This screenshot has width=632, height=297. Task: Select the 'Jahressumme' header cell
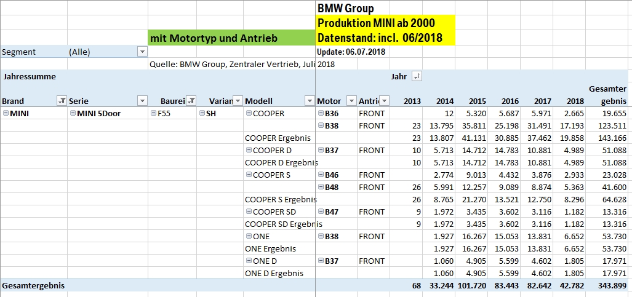point(30,77)
